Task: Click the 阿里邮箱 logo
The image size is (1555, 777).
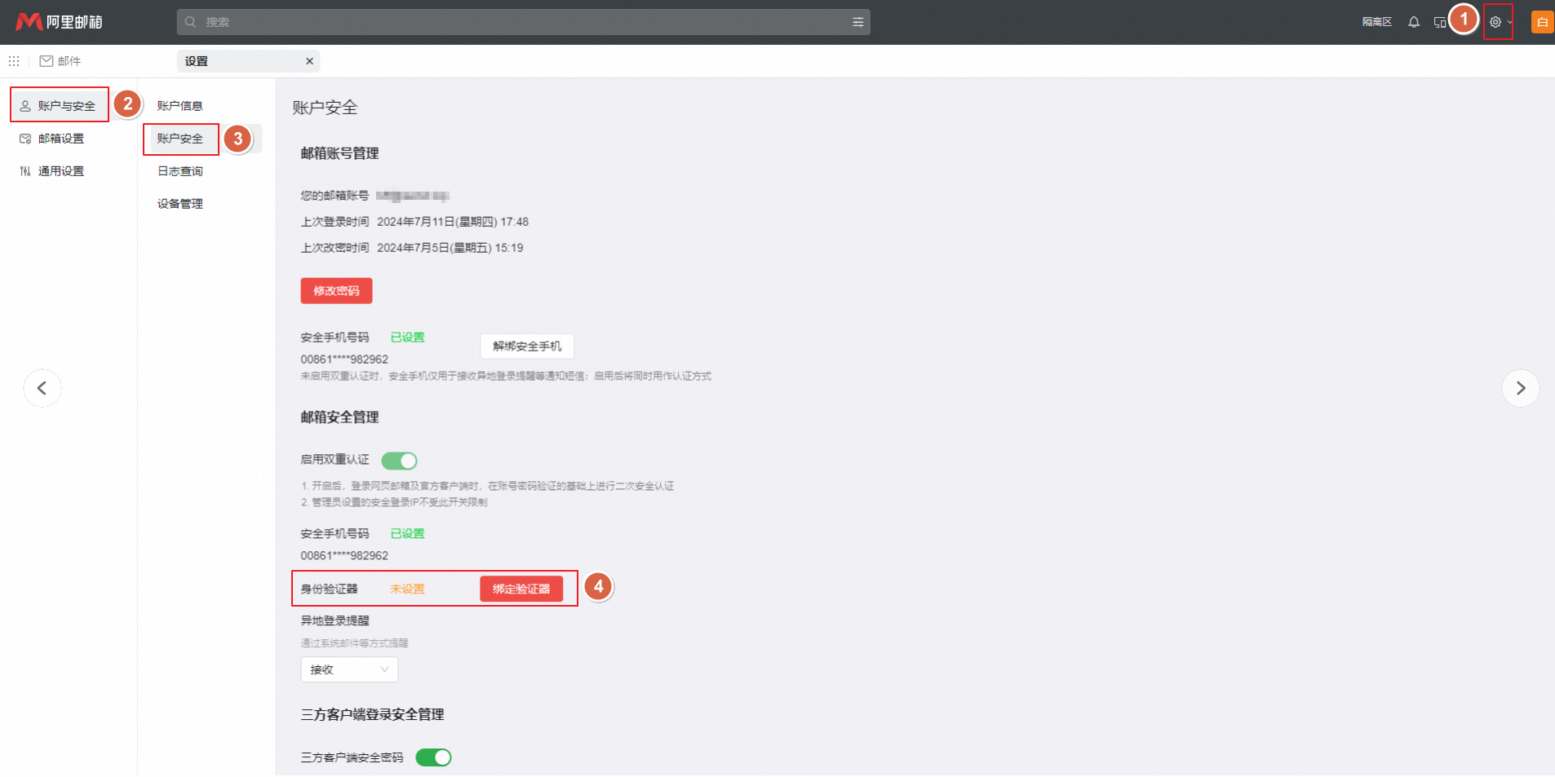Action: 60,21
